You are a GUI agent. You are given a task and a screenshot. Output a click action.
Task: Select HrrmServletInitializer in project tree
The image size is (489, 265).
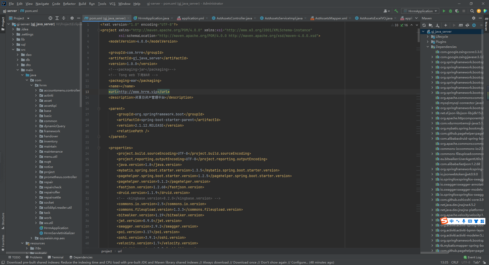tap(57, 233)
